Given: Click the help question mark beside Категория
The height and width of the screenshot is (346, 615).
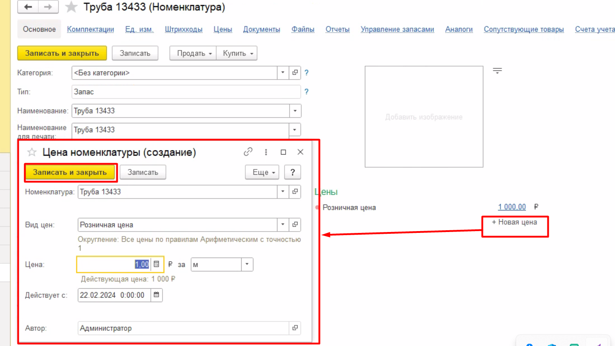Looking at the screenshot, I should pyautogui.click(x=307, y=72).
